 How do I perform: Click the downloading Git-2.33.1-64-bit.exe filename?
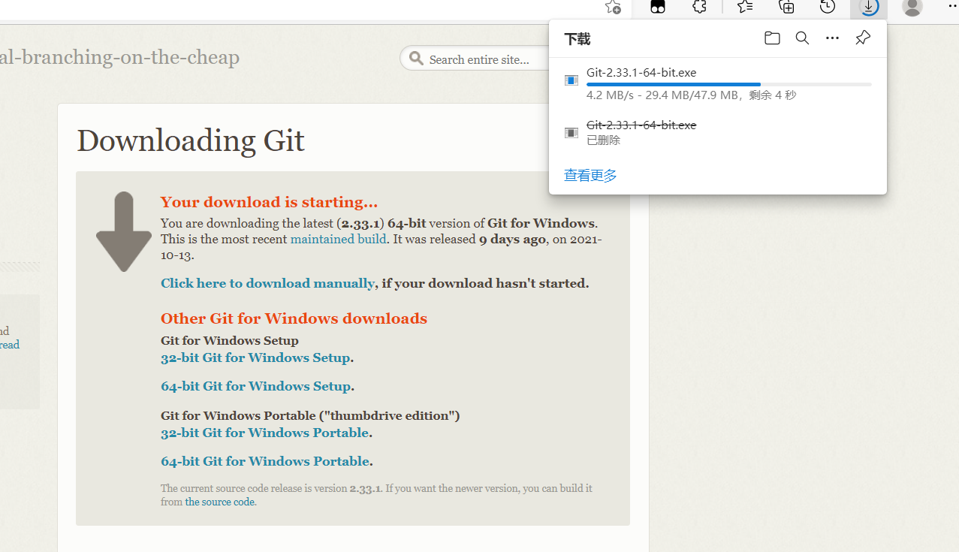pyautogui.click(x=641, y=73)
